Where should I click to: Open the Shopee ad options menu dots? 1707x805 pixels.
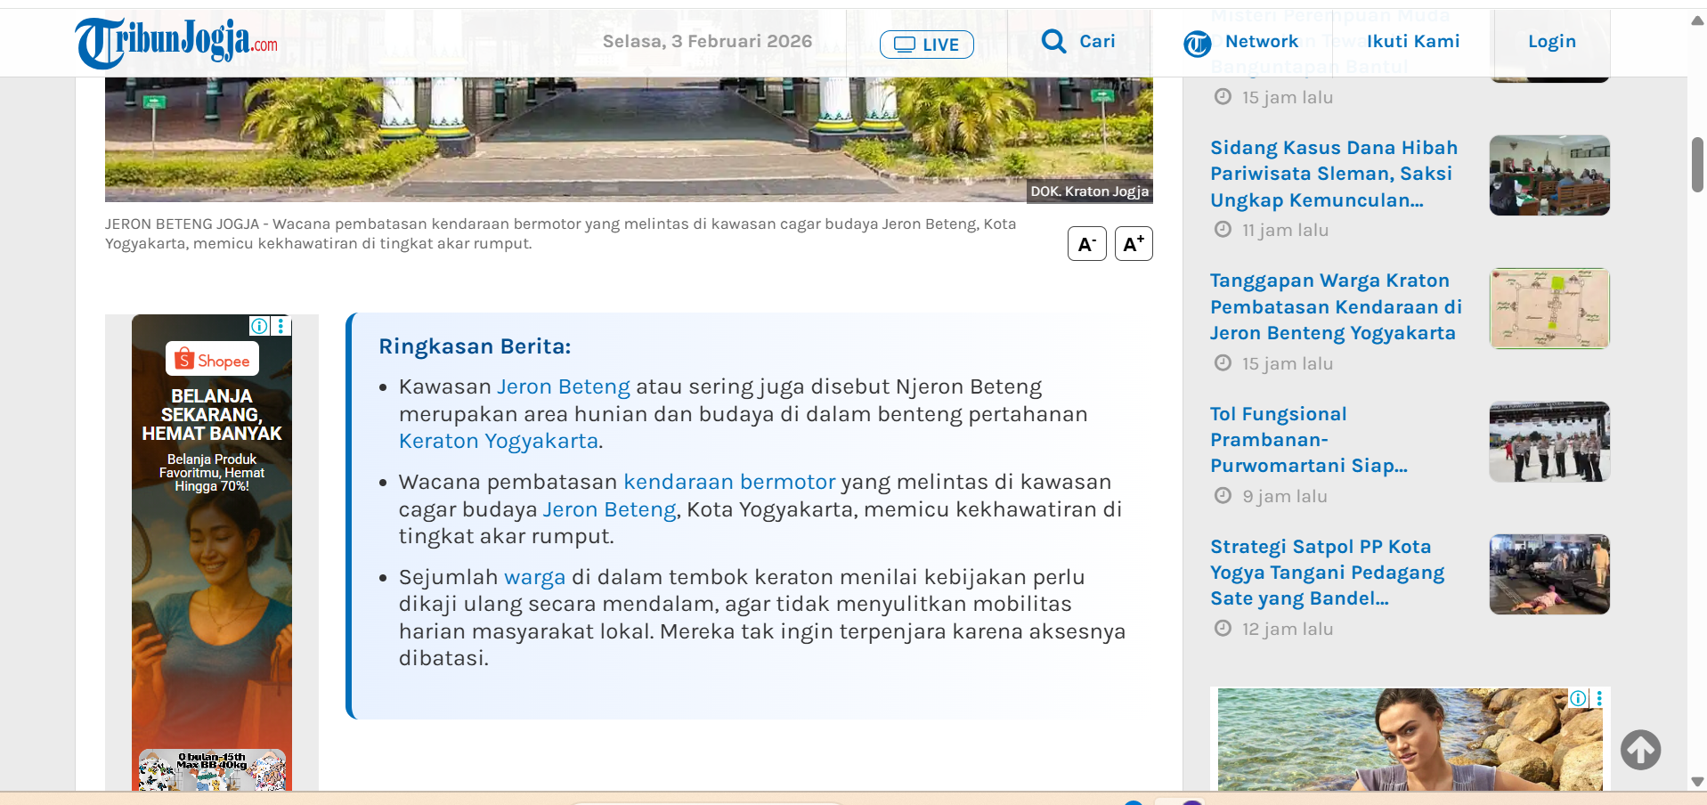click(280, 326)
